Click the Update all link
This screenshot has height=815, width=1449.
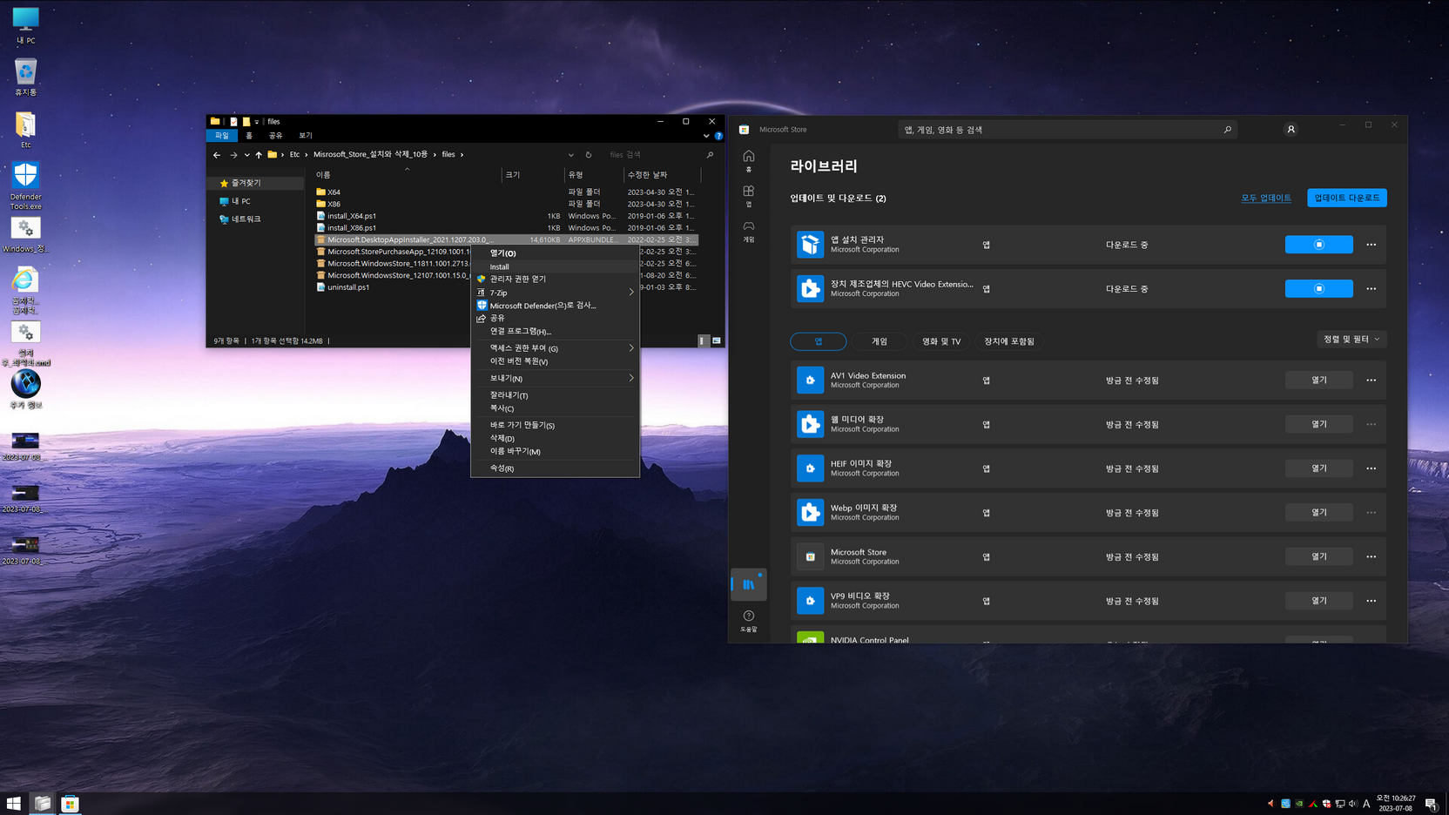point(1266,198)
